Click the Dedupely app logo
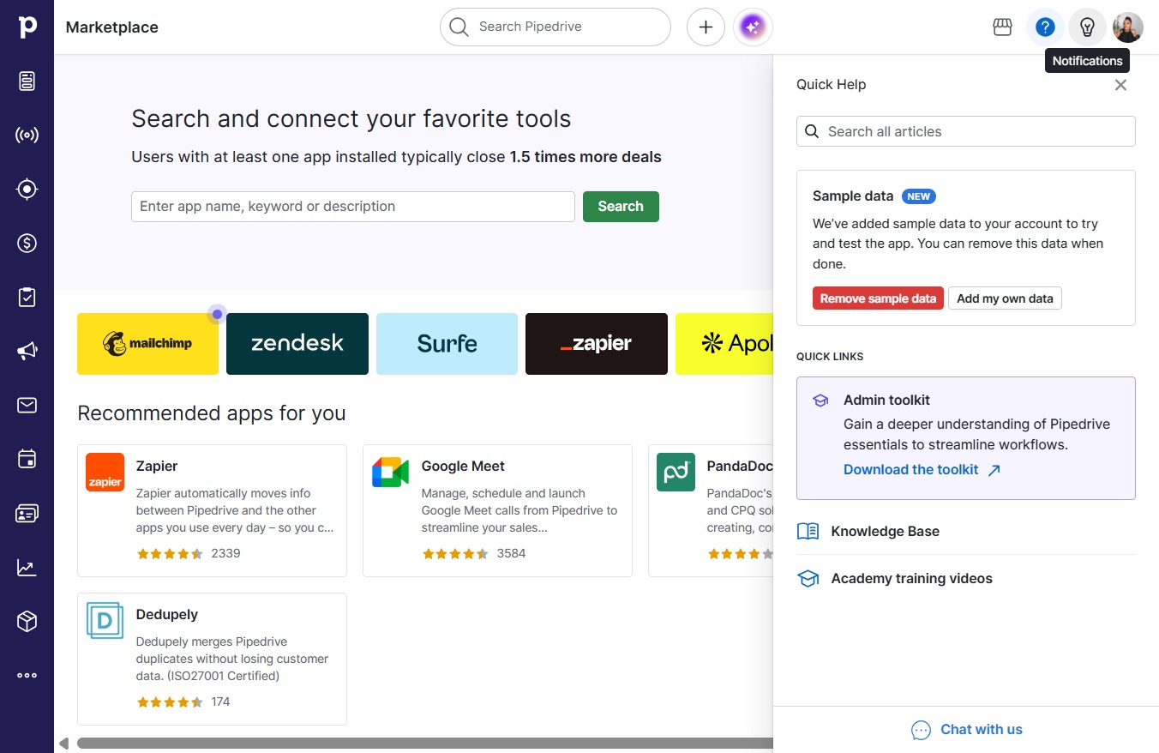 (105, 620)
